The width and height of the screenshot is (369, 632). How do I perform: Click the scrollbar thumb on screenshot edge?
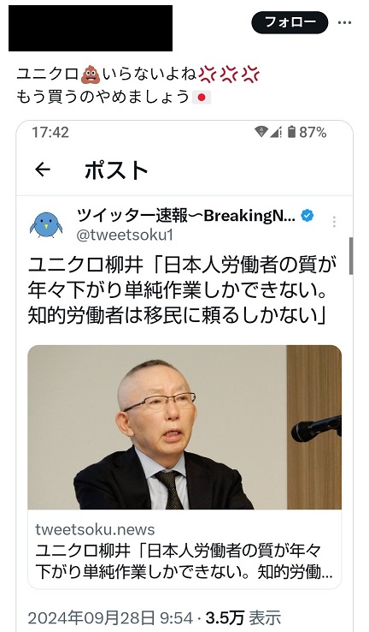[x=351, y=256]
